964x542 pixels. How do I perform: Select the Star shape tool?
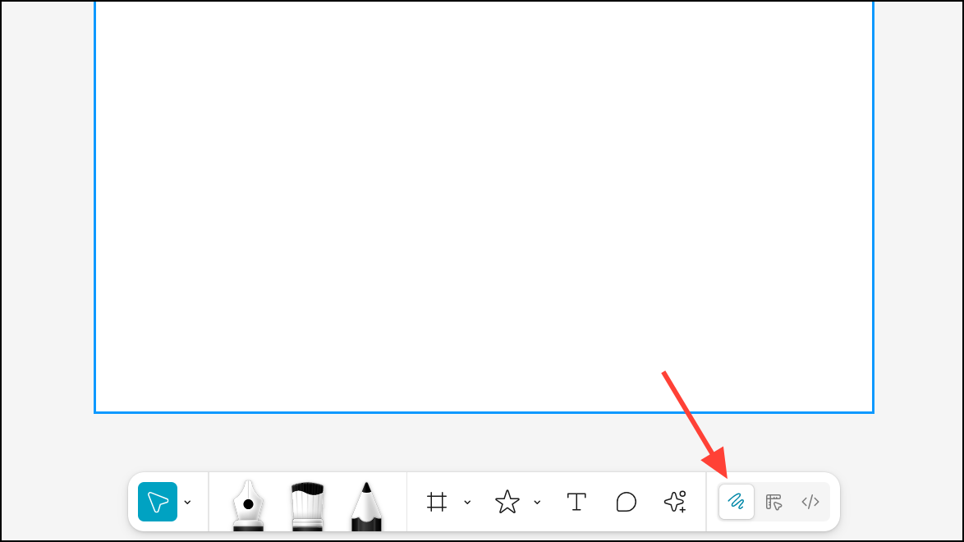point(507,502)
